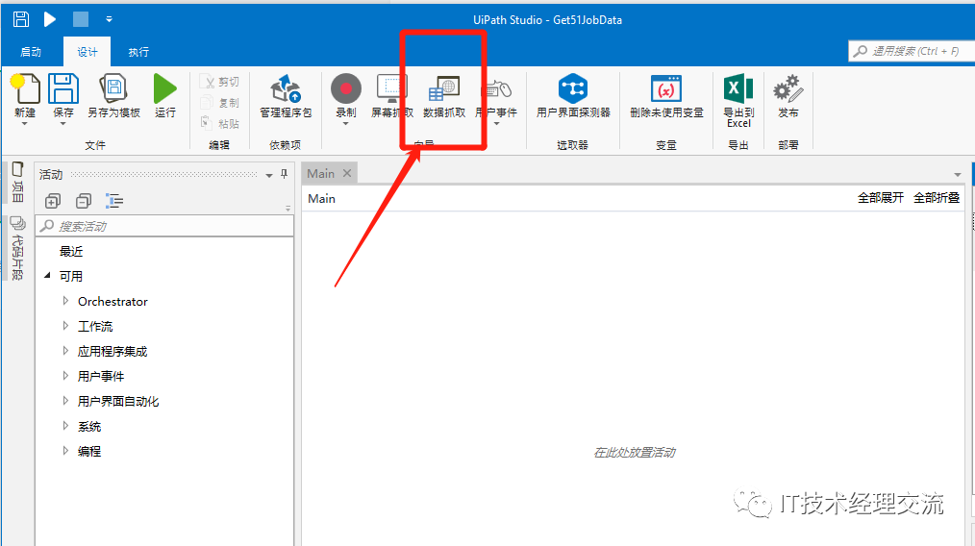Click 全部展开 expand all link
The image size is (975, 546).
click(881, 198)
